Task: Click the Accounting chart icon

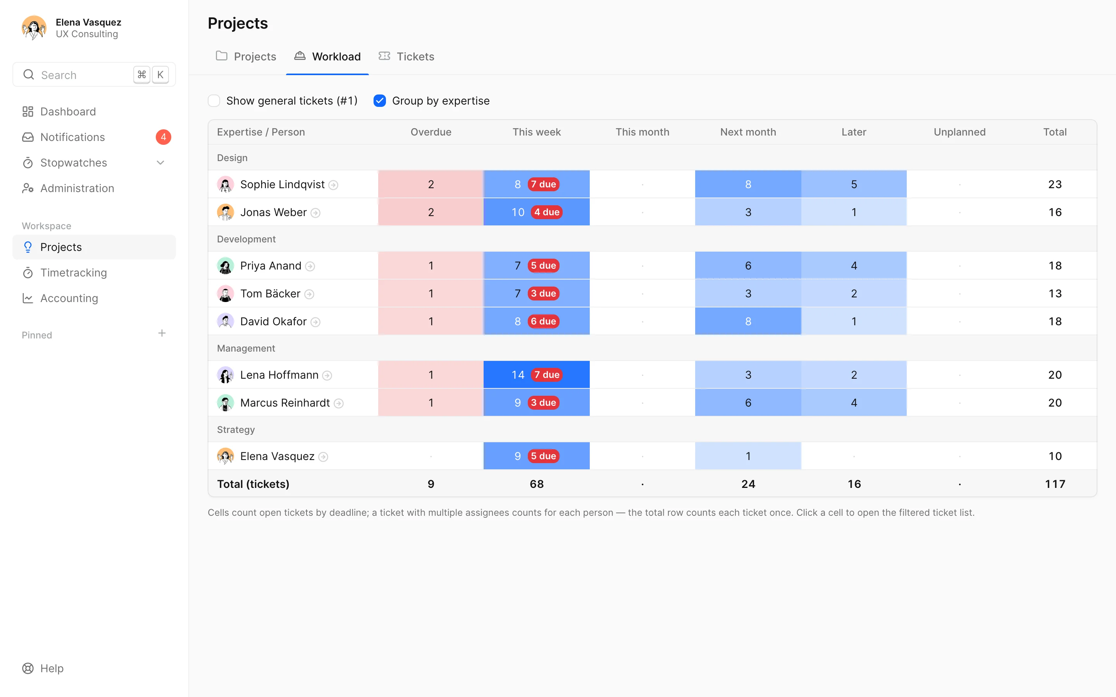Action: pyautogui.click(x=28, y=298)
